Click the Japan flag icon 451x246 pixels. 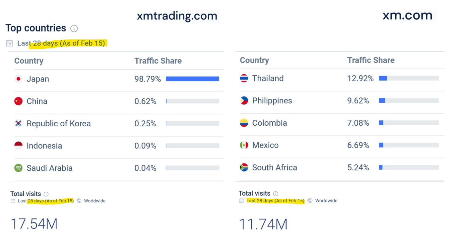(18, 79)
